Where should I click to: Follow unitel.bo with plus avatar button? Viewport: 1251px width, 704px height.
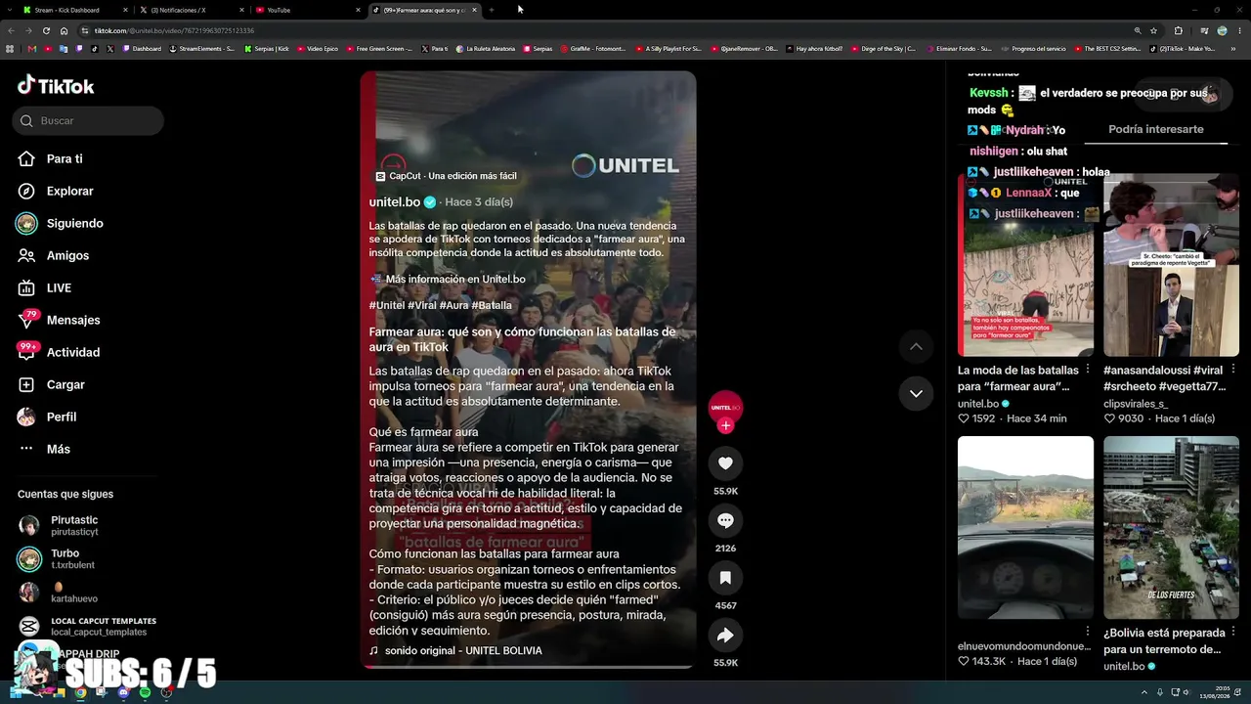725,425
